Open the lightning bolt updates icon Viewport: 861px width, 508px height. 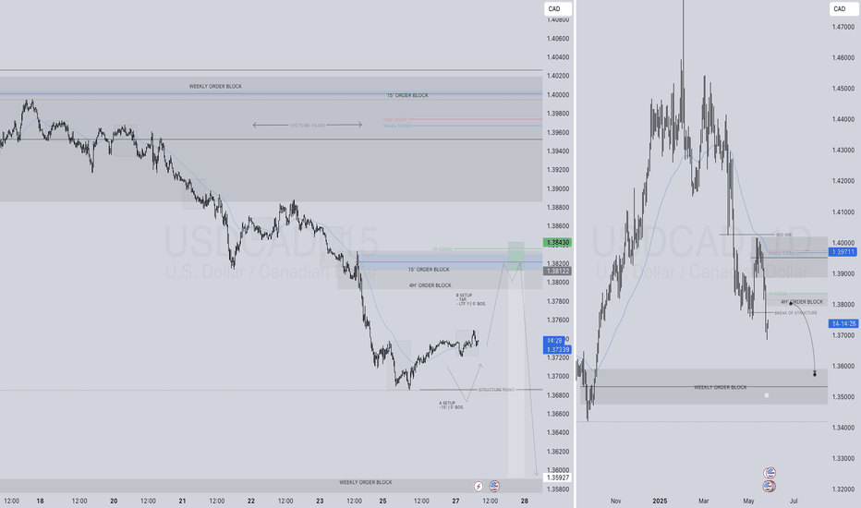click(479, 486)
